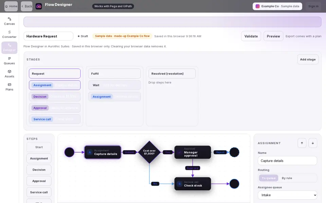The image size is (326, 203).
Task: Pick the Approval item in Steps palette
Action: 39,181
